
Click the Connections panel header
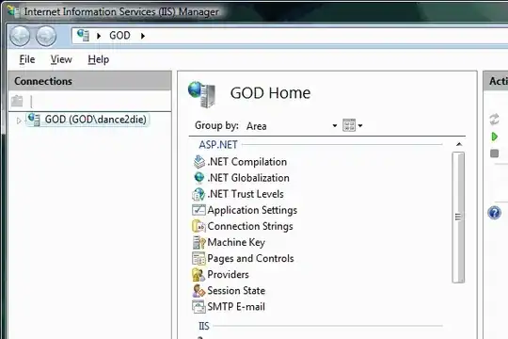click(x=89, y=81)
